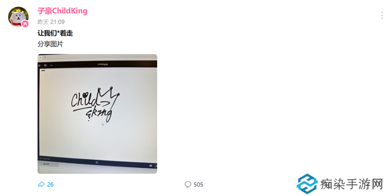Click the taskbar item at photo's bottom-left
The image size is (388, 196).
point(49,164)
